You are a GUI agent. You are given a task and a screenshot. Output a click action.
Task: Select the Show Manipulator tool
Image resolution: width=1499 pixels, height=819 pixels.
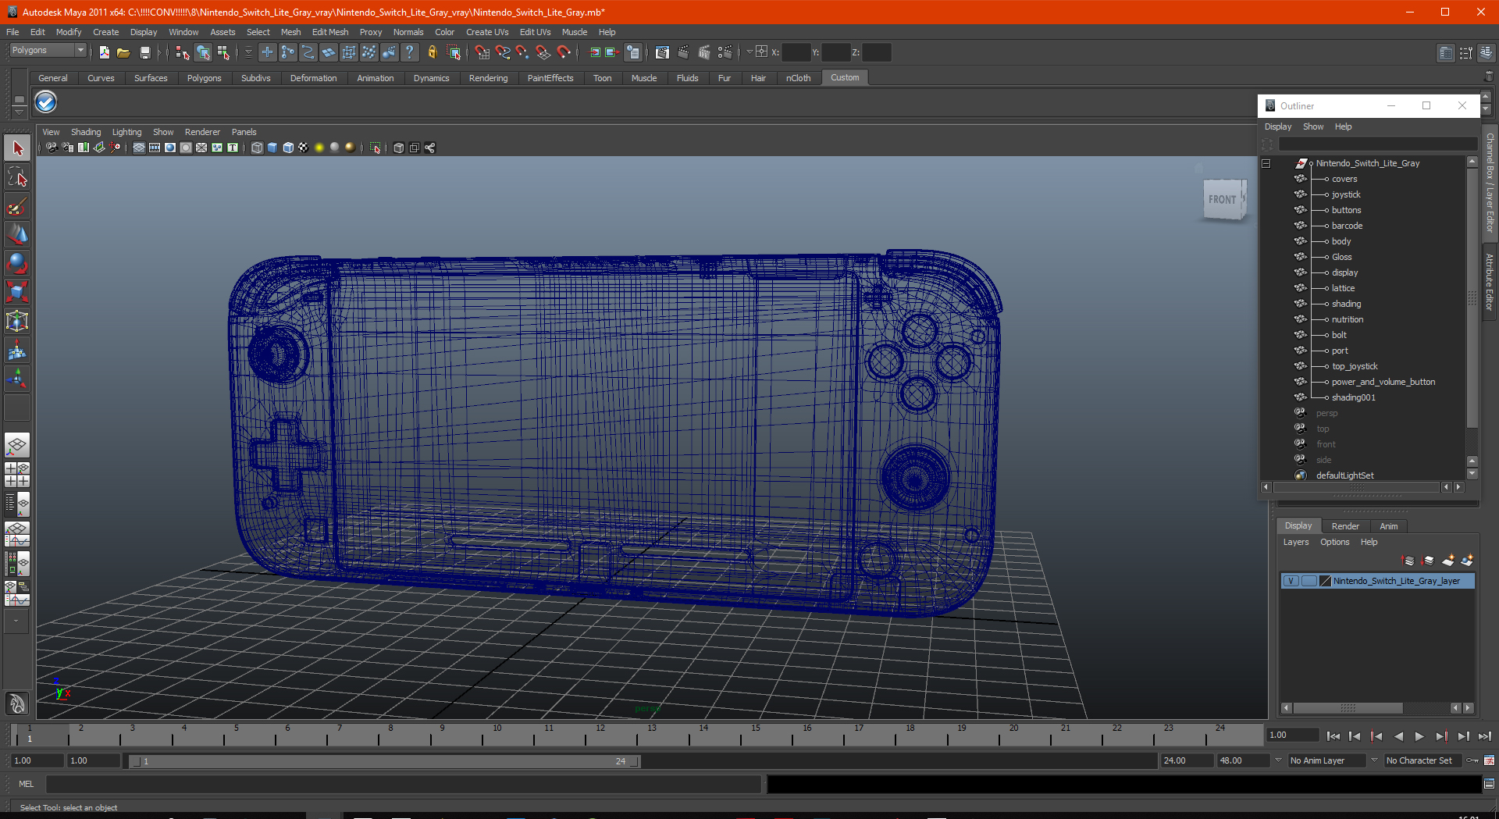pyautogui.click(x=17, y=379)
